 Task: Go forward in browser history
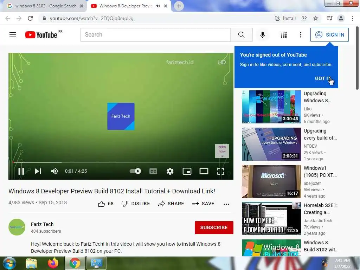click(19, 18)
